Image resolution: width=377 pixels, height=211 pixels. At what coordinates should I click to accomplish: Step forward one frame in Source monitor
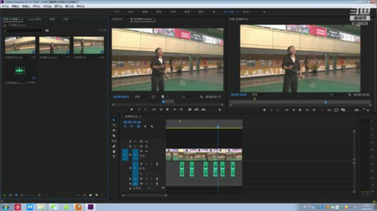click(x=174, y=110)
